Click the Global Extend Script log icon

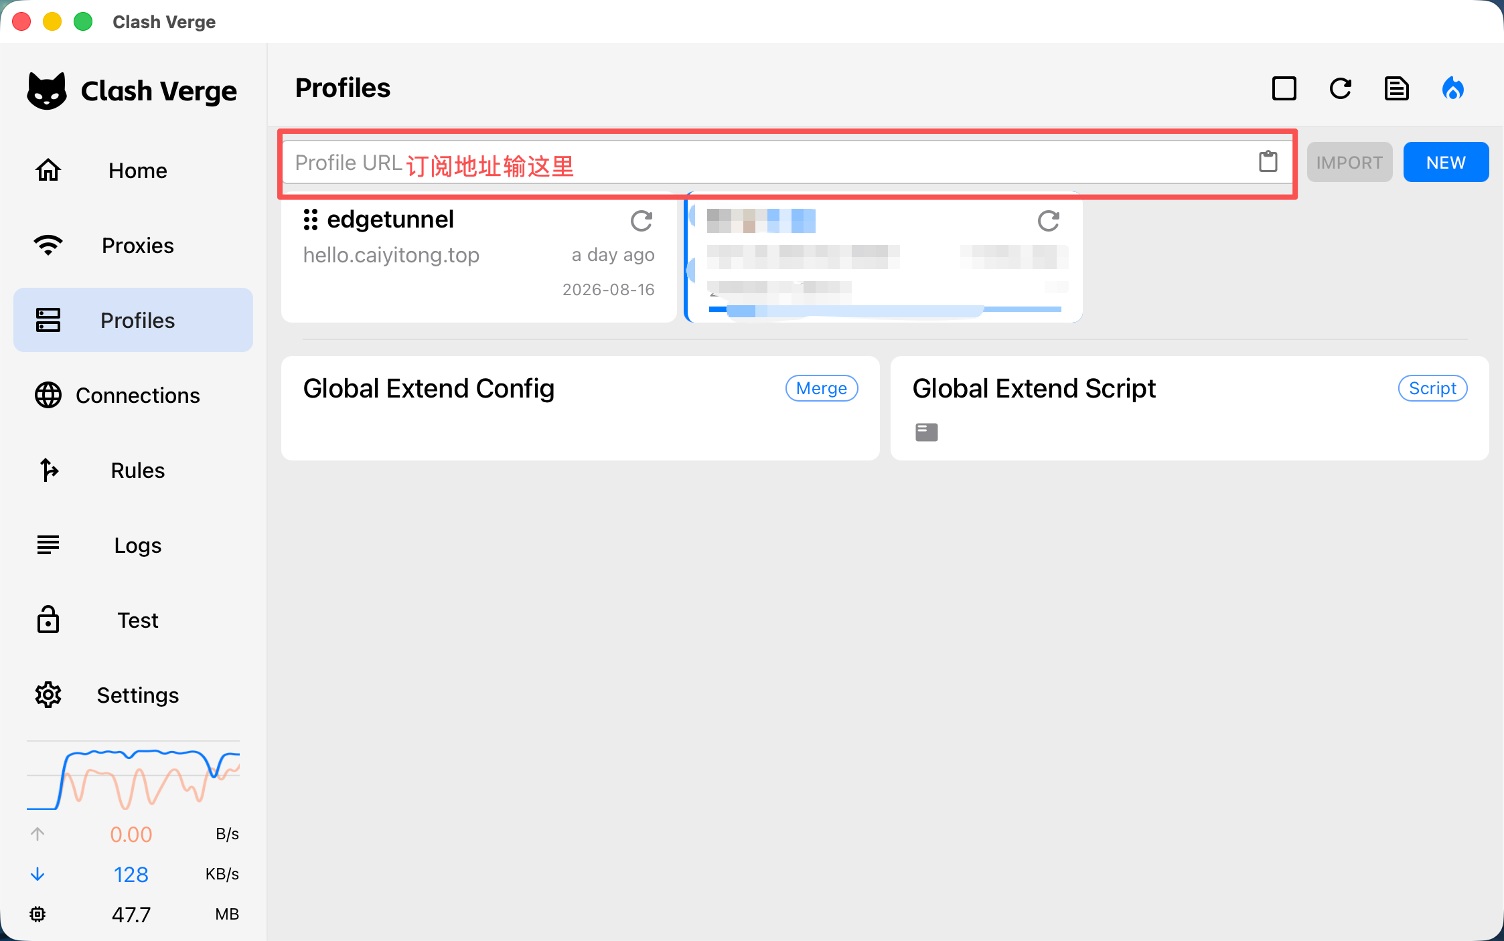927,432
